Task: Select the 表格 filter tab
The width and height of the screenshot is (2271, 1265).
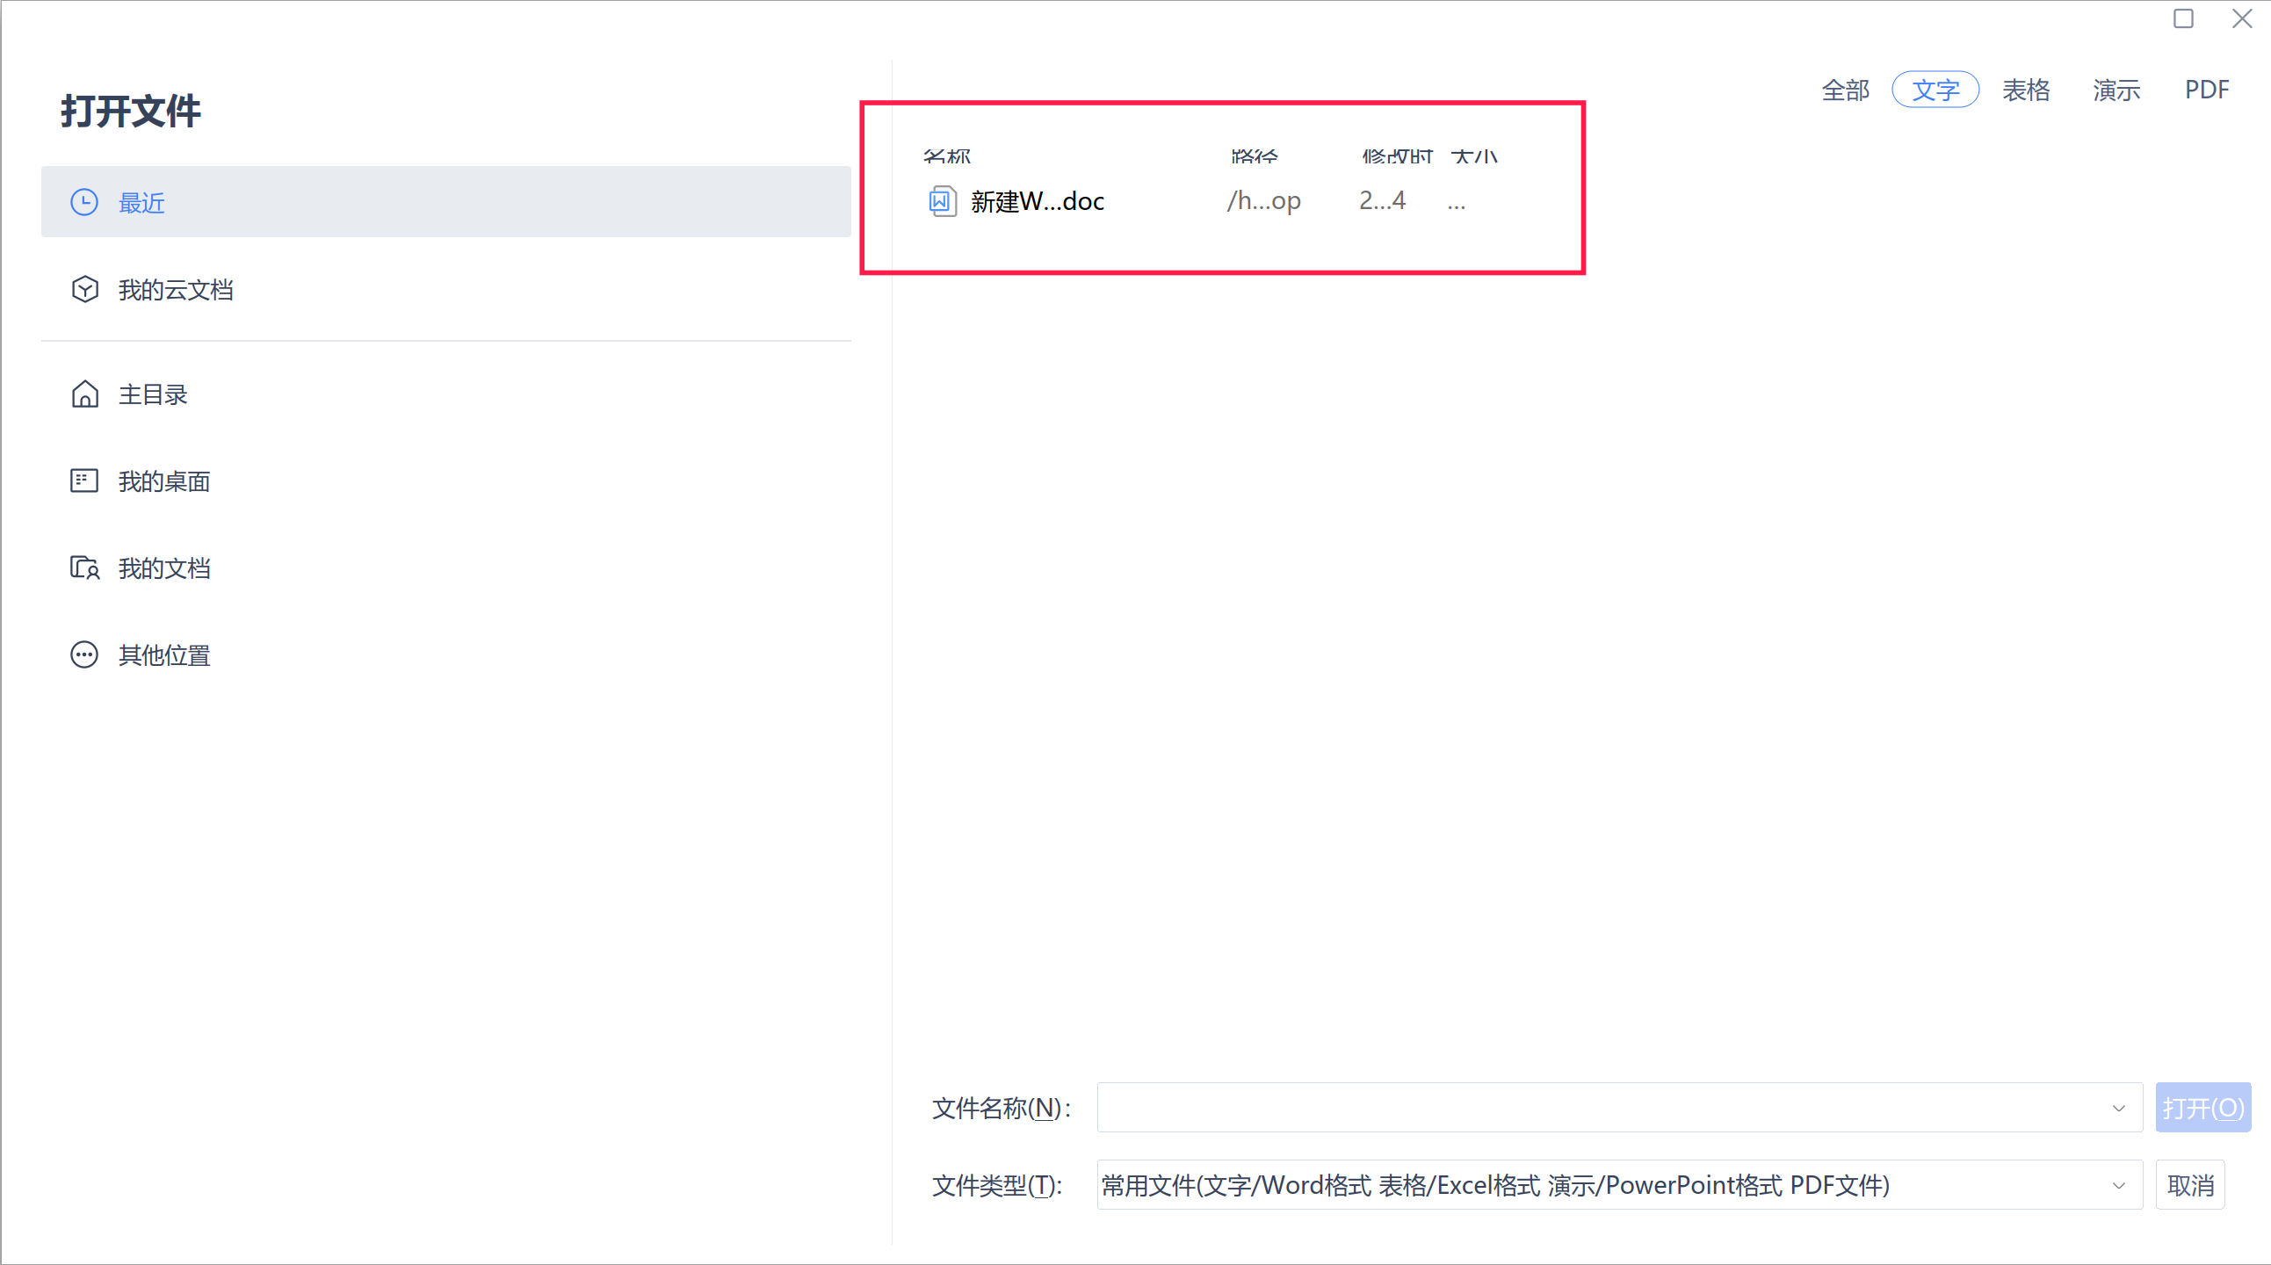Action: 2026,90
